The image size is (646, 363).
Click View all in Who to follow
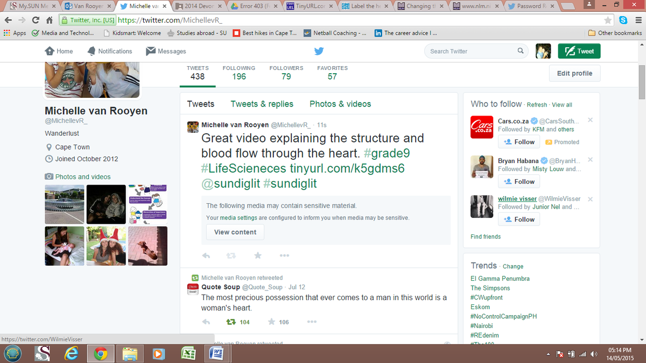562,105
